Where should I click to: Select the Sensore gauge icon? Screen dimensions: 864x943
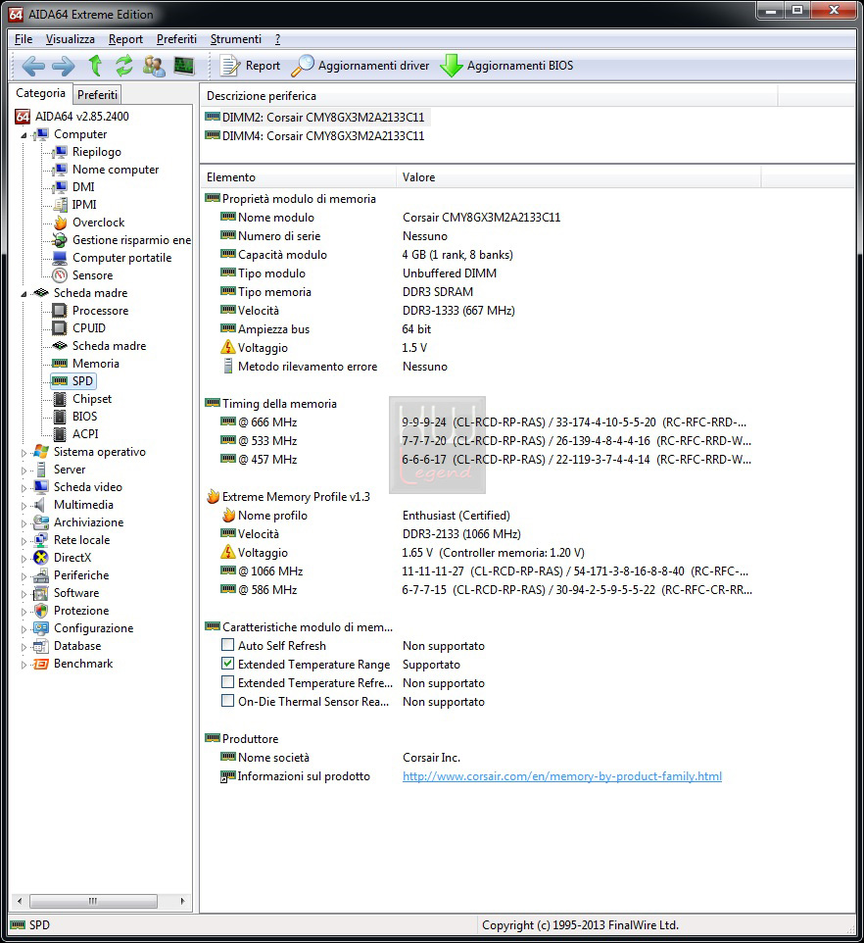[x=60, y=275]
